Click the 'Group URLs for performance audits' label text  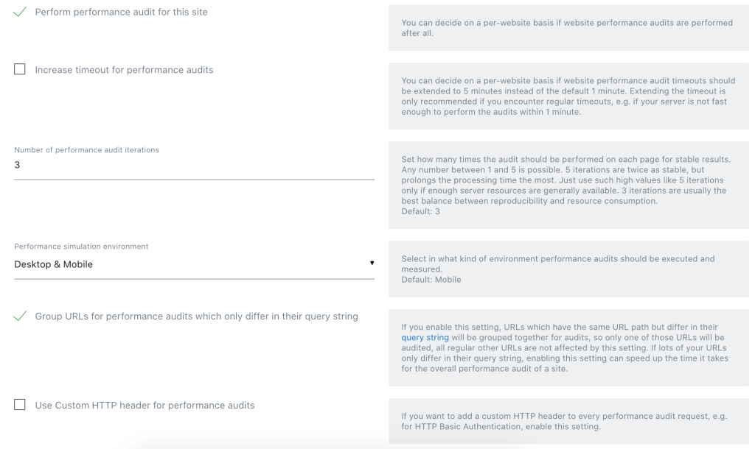pos(196,317)
